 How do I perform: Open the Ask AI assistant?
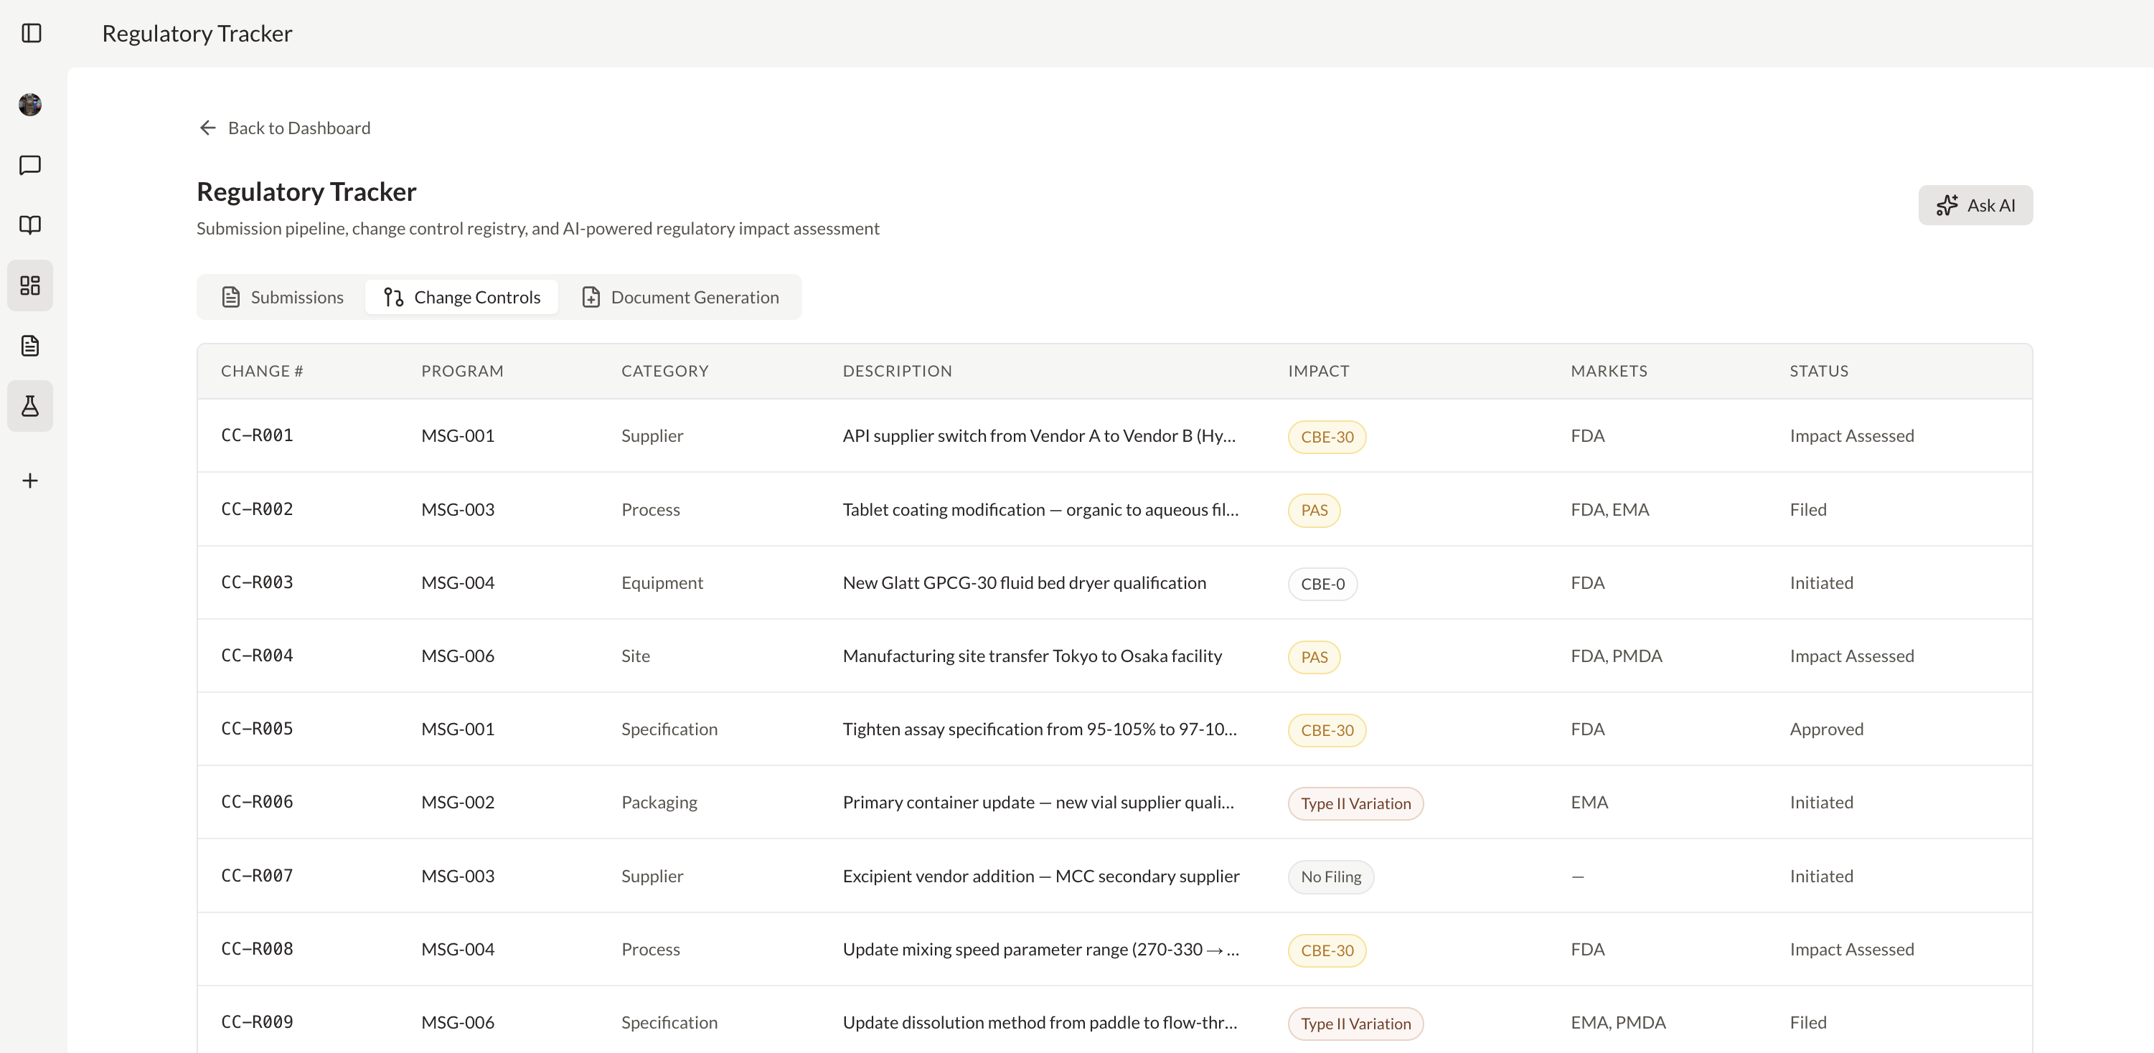(x=1975, y=206)
